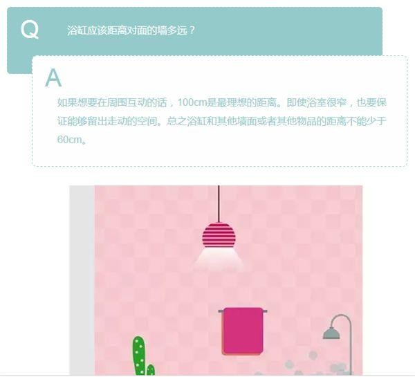415x377 pixels.
Task: Click the dashed-border answer box
Action: pyautogui.click(x=219, y=111)
